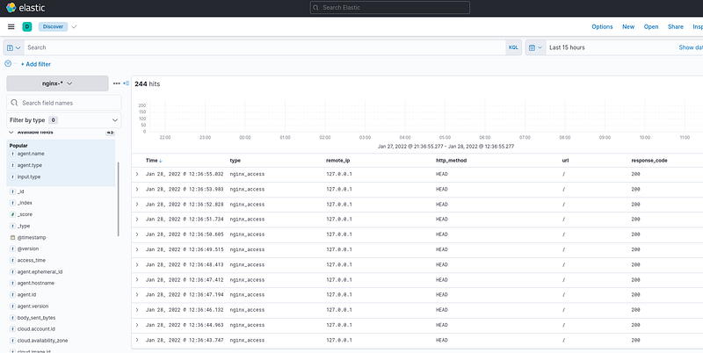
Task: Click Last 15 hours time range
Action: [567, 47]
